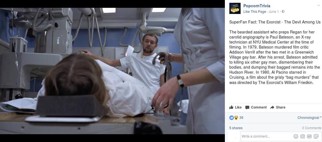The height and width of the screenshot is (142, 322).
Task: Click the Comment speech-bubble button
Action: pyautogui.click(x=256, y=107)
